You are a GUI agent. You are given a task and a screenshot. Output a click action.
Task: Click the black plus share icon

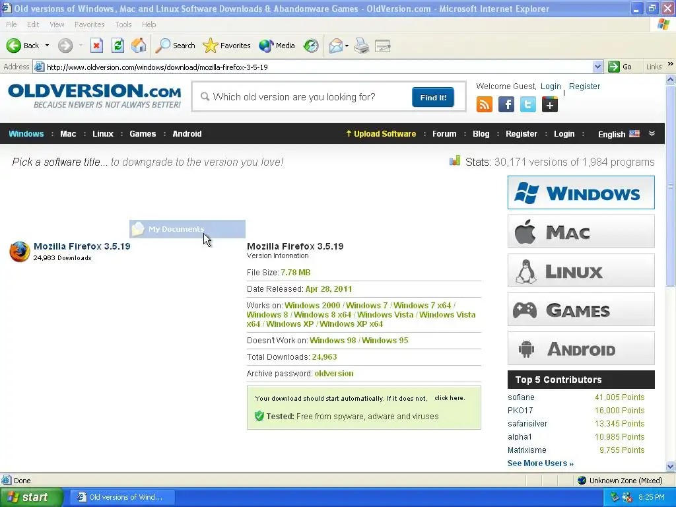pyautogui.click(x=550, y=104)
